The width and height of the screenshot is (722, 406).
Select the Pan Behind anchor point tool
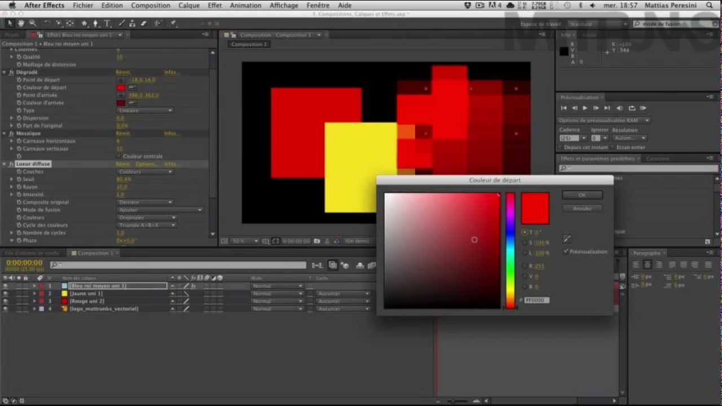pyautogui.click(x=70, y=24)
